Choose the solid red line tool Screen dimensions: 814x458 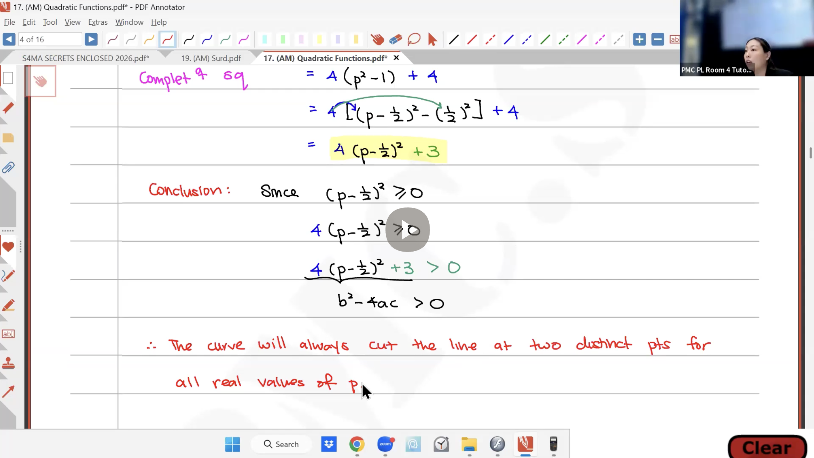point(472,40)
